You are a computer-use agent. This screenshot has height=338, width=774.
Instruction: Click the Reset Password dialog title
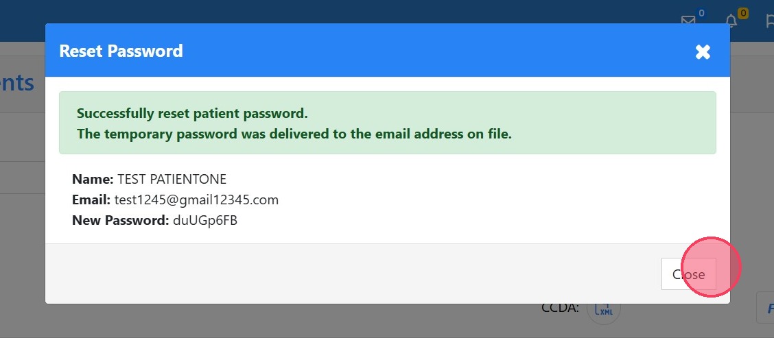[x=121, y=51]
